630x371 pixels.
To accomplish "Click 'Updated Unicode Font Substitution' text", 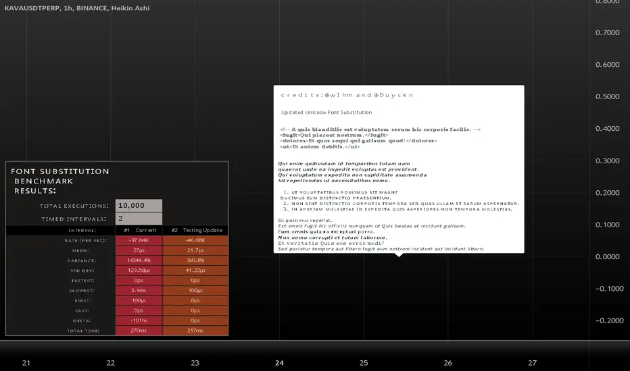I will click(x=326, y=112).
